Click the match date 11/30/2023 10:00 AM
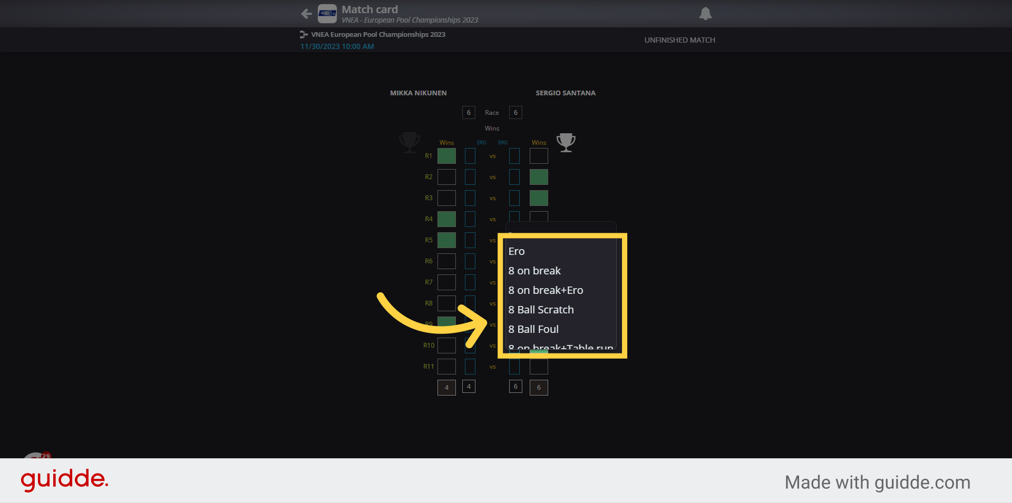The image size is (1012, 503). click(337, 46)
